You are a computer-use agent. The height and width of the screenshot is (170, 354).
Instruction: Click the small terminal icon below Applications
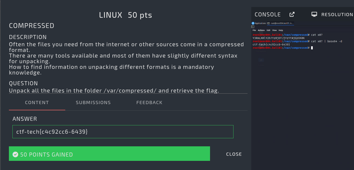click(253, 27)
